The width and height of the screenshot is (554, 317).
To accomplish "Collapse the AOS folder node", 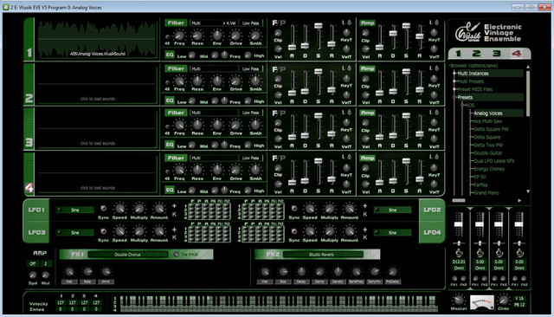I will coord(462,106).
